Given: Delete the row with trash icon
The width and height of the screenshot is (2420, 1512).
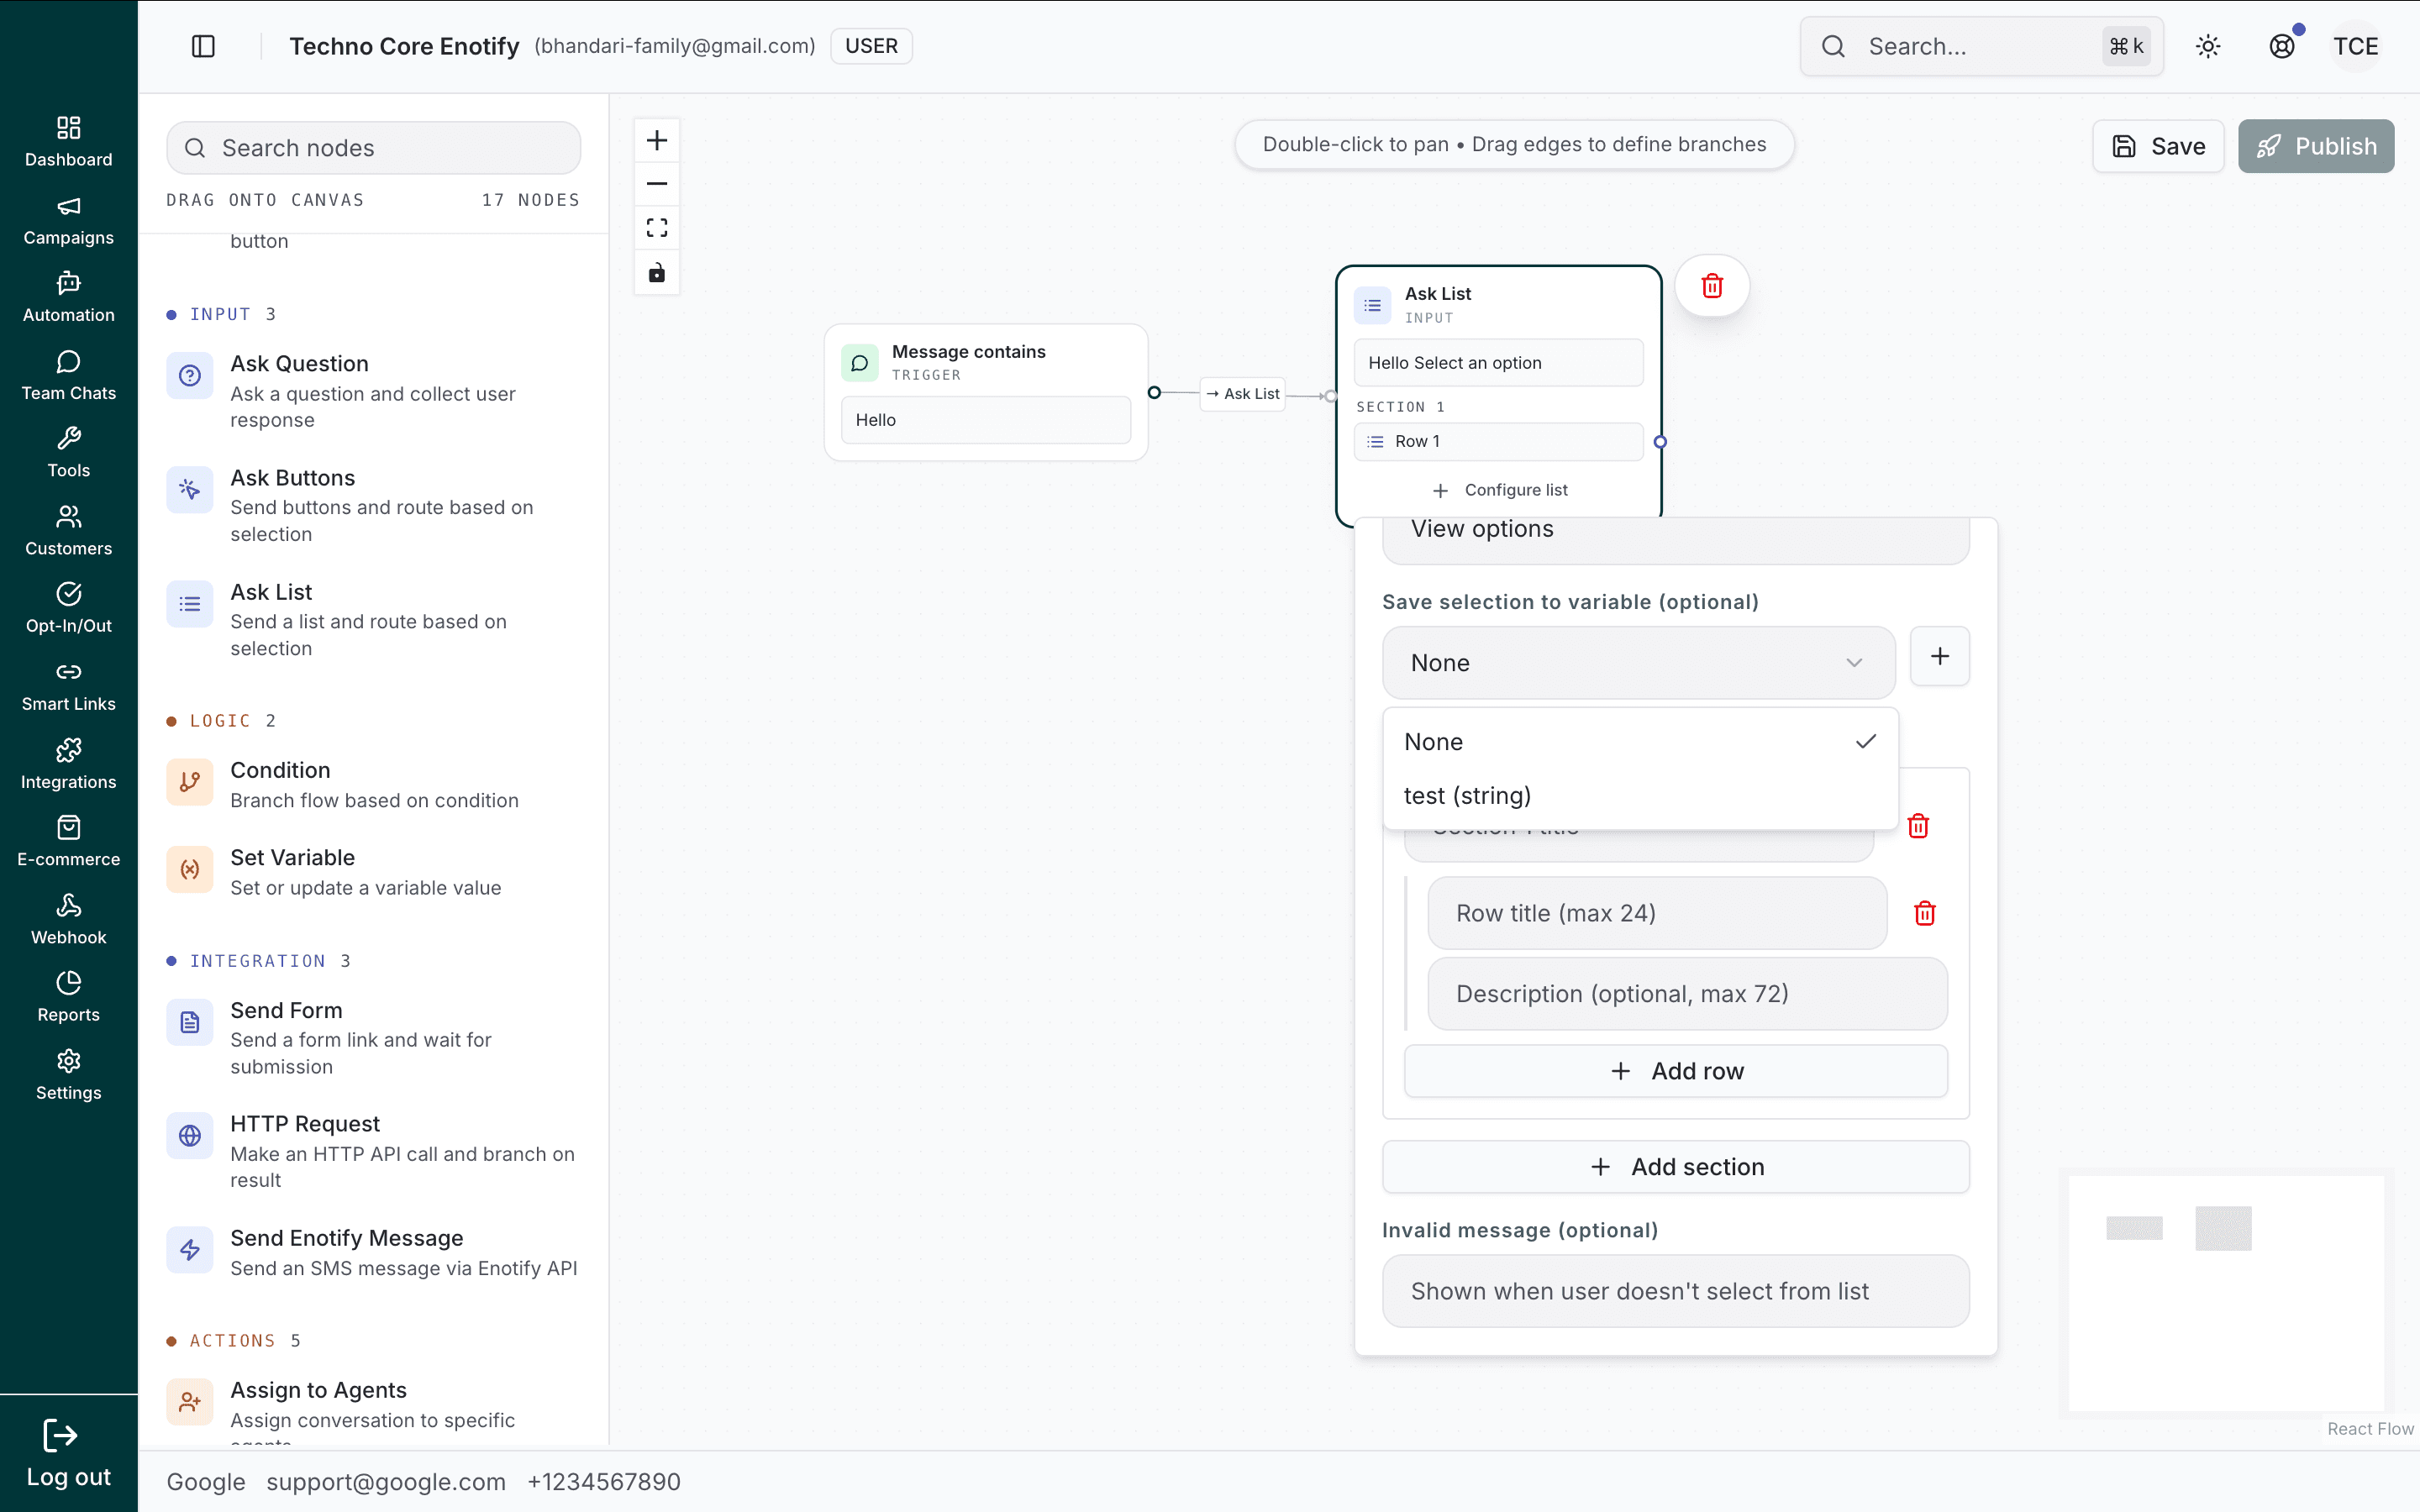Looking at the screenshot, I should tap(1925, 913).
